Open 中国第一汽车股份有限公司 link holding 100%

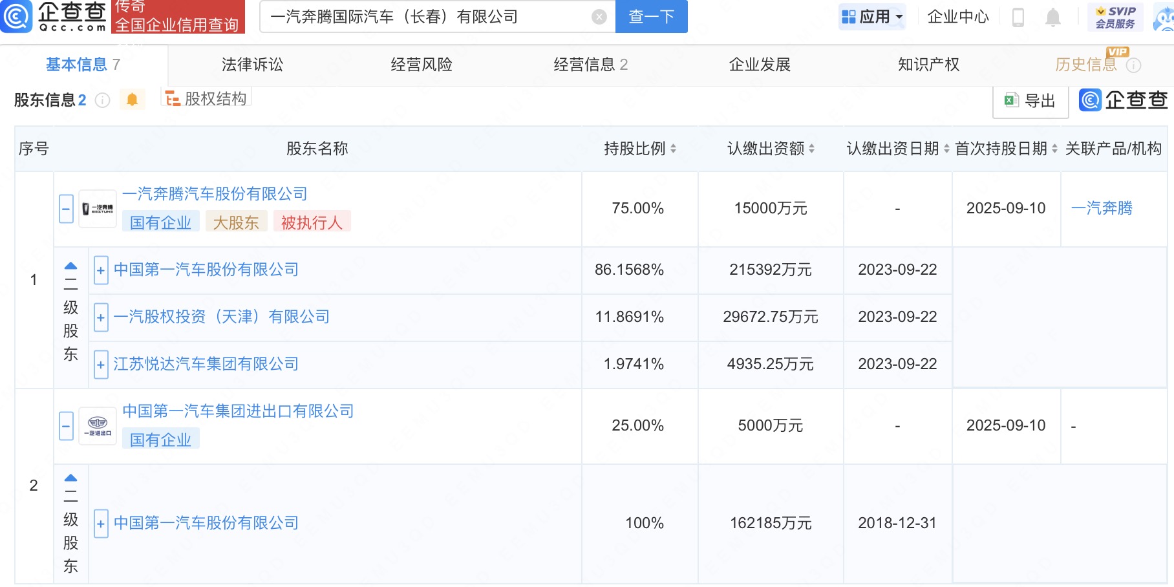206,523
